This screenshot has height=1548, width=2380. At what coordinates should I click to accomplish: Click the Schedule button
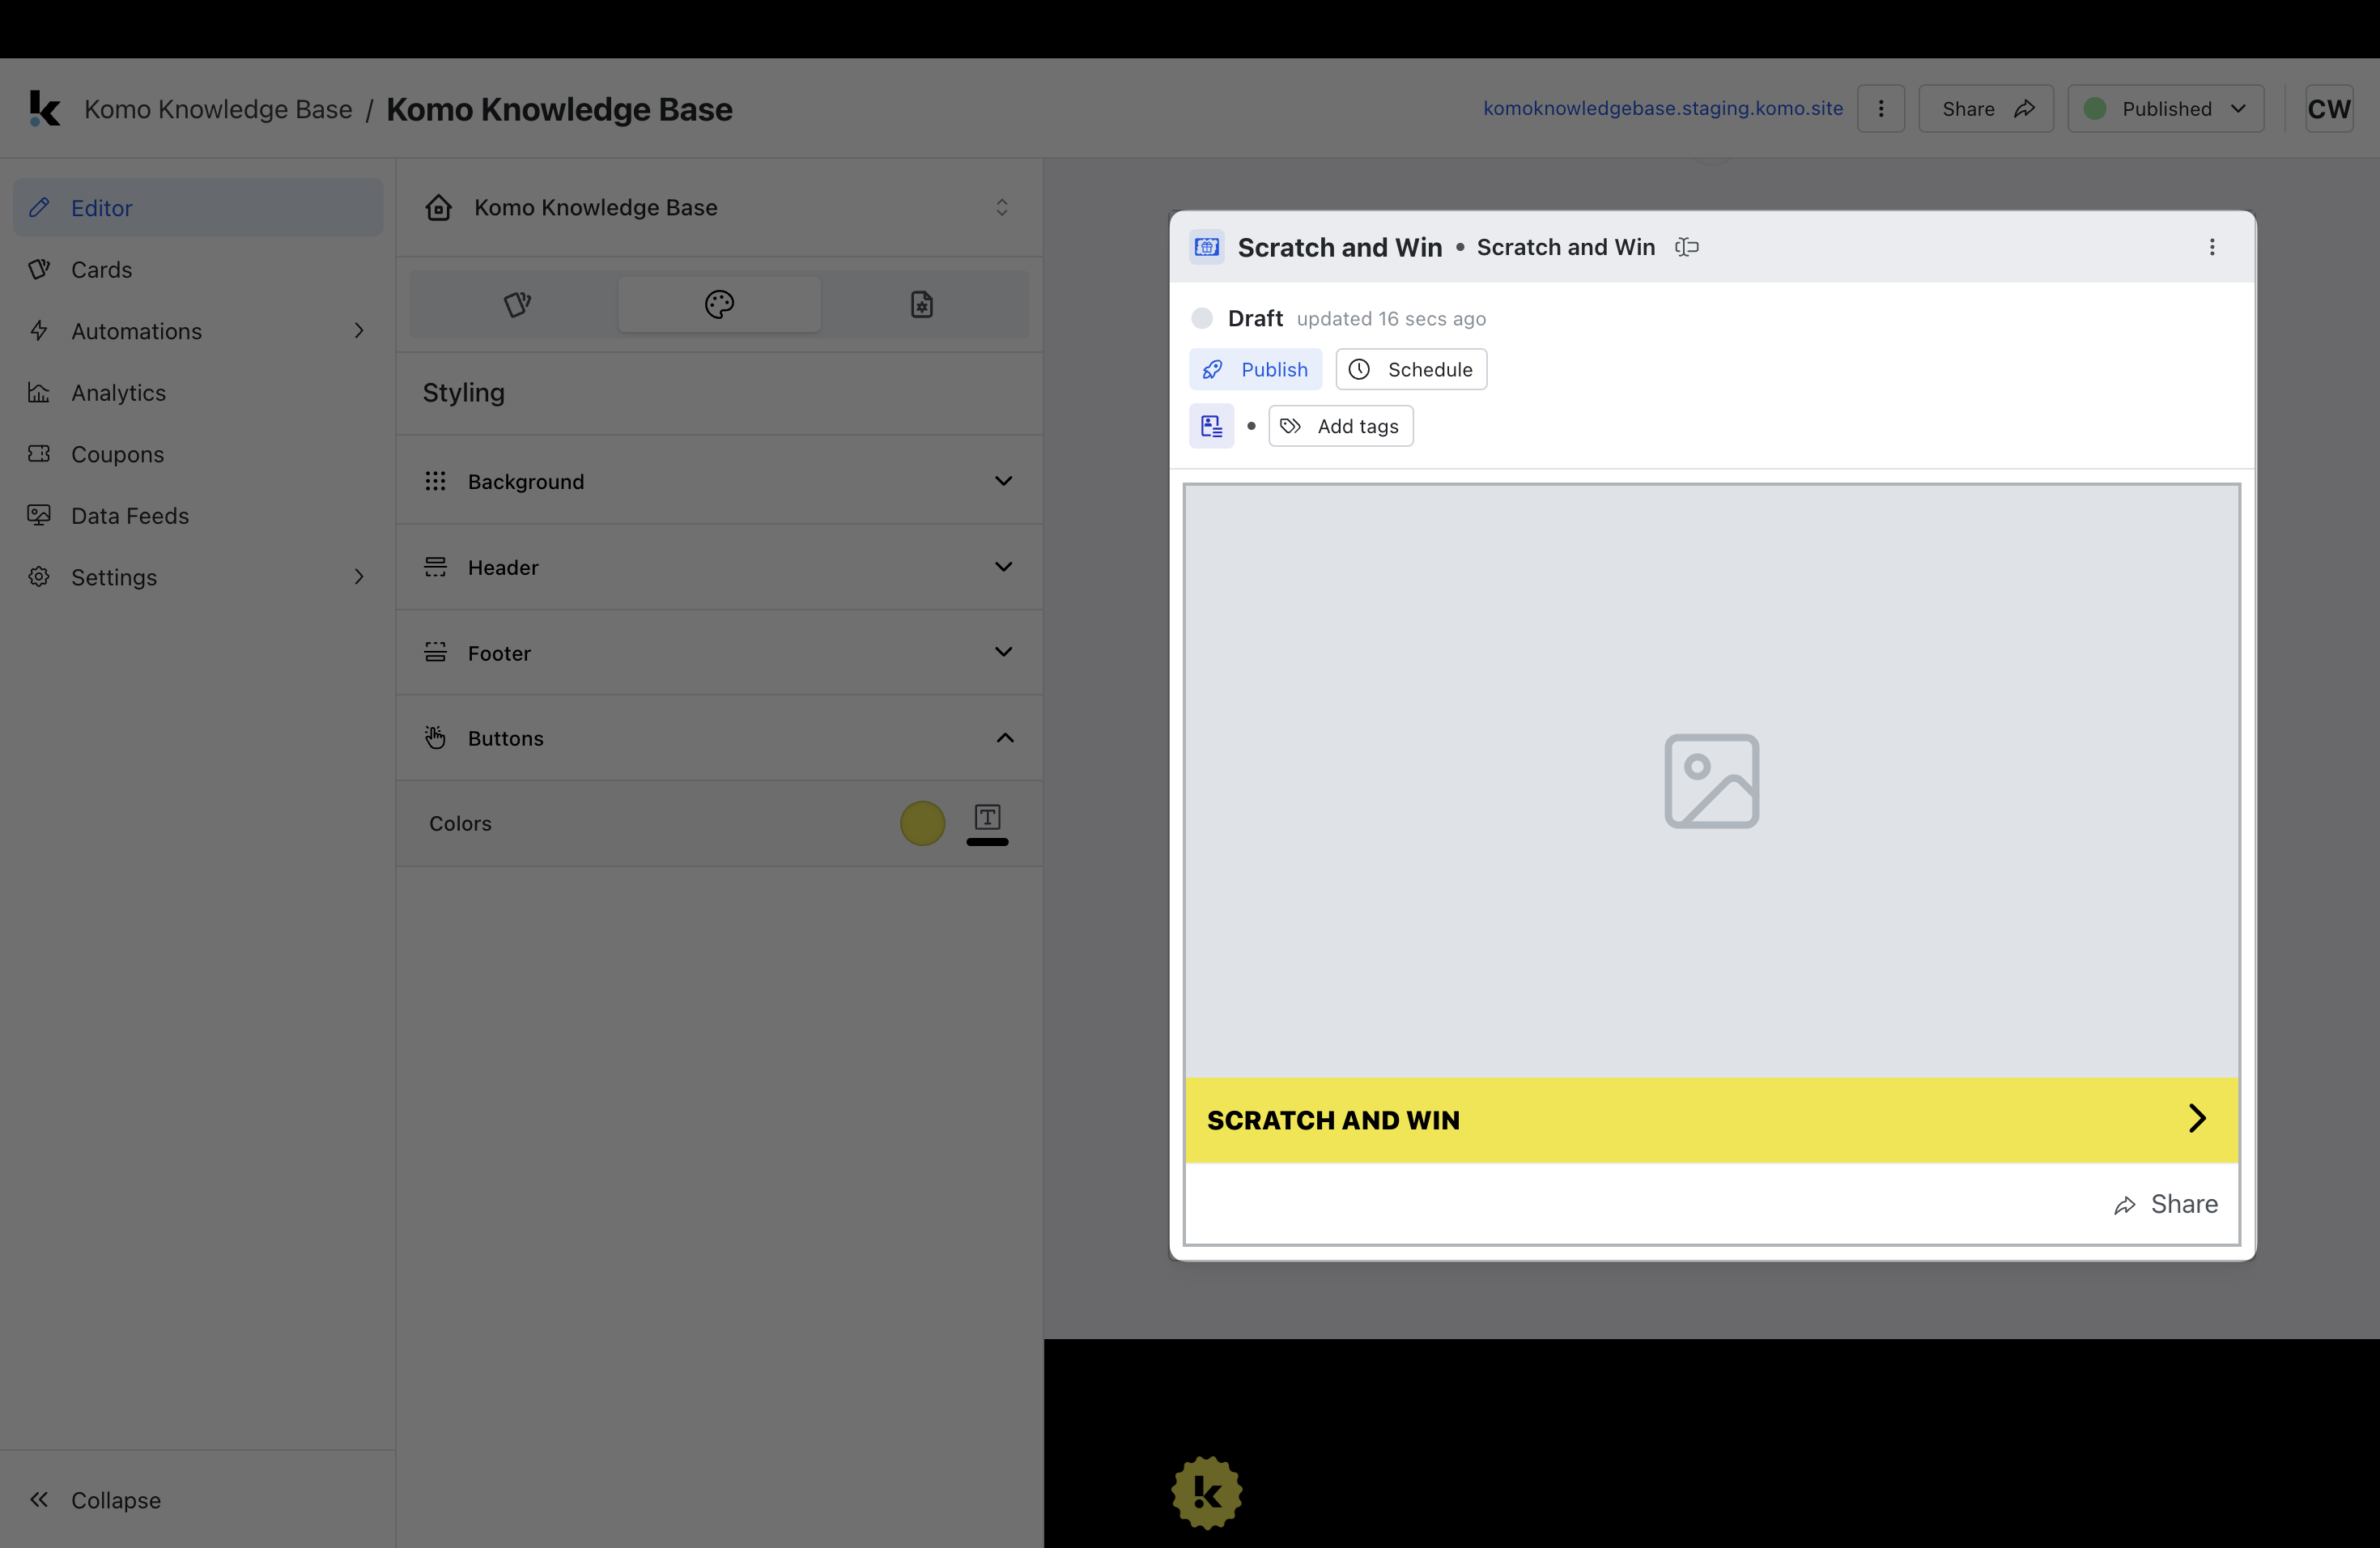tap(1411, 369)
